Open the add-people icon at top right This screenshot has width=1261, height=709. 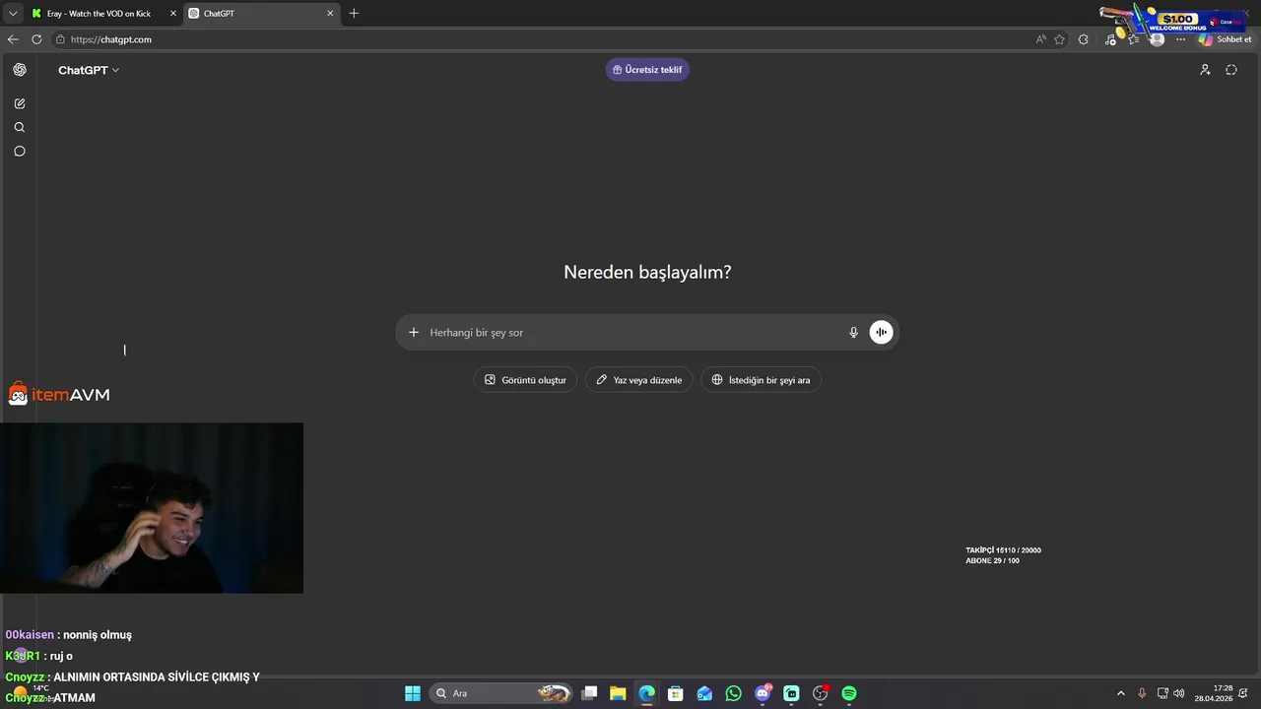click(1205, 70)
